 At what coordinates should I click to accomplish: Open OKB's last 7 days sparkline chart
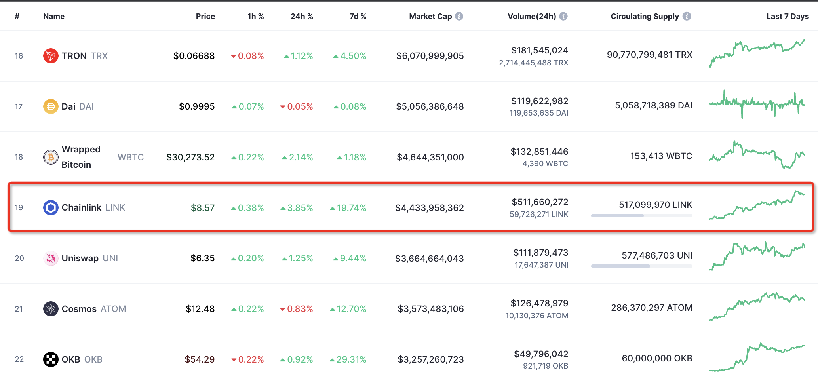tap(757, 358)
